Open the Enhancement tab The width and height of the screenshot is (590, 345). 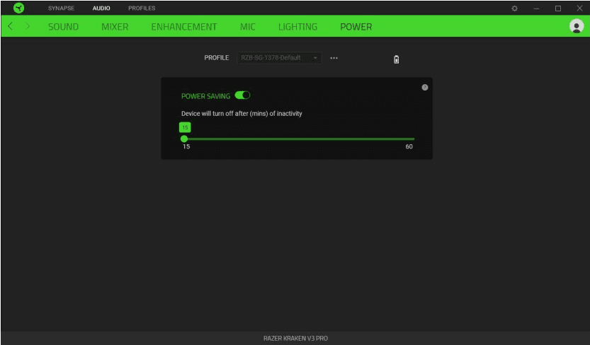click(184, 27)
